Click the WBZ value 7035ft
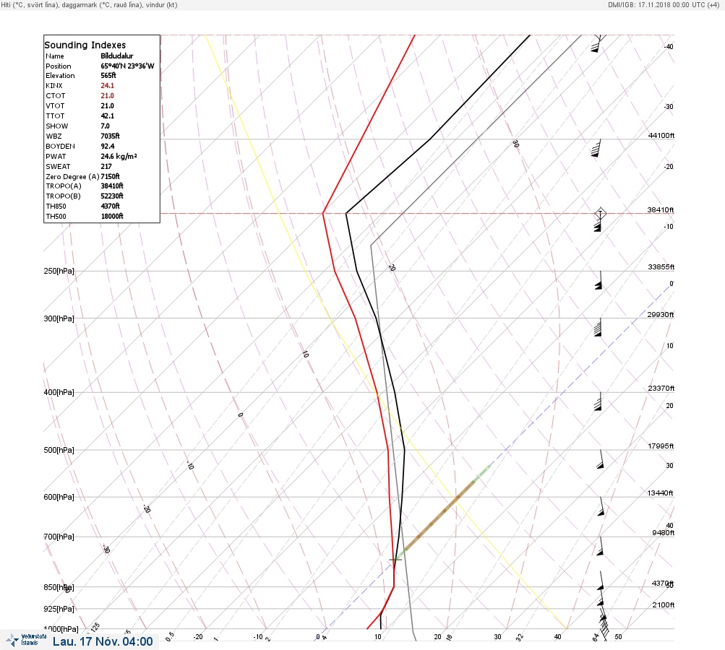The image size is (725, 650). pyautogui.click(x=110, y=136)
